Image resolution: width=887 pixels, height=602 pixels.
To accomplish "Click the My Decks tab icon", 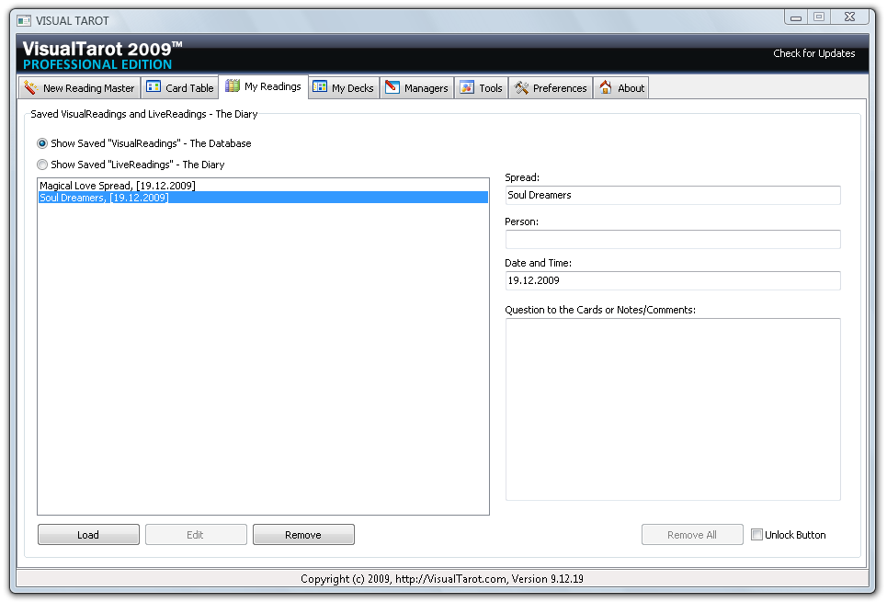I will click(x=320, y=86).
